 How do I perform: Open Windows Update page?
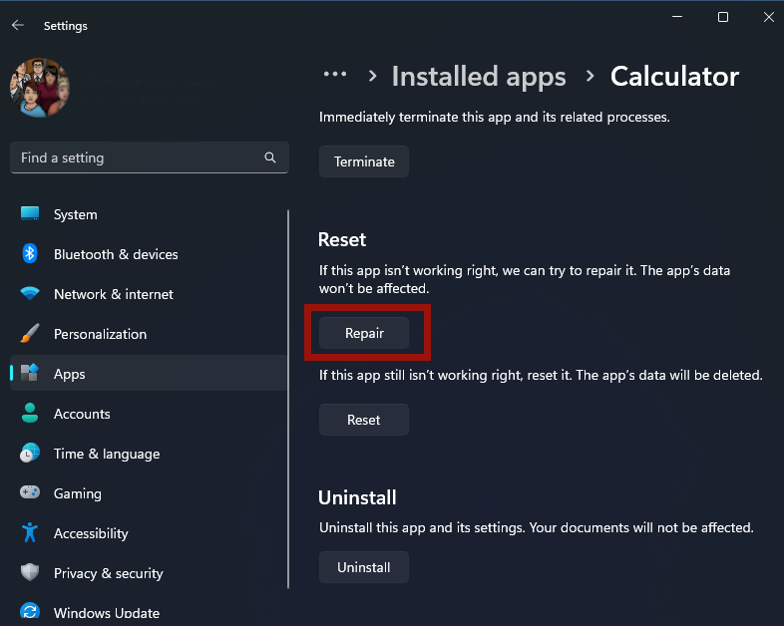[x=149, y=612]
